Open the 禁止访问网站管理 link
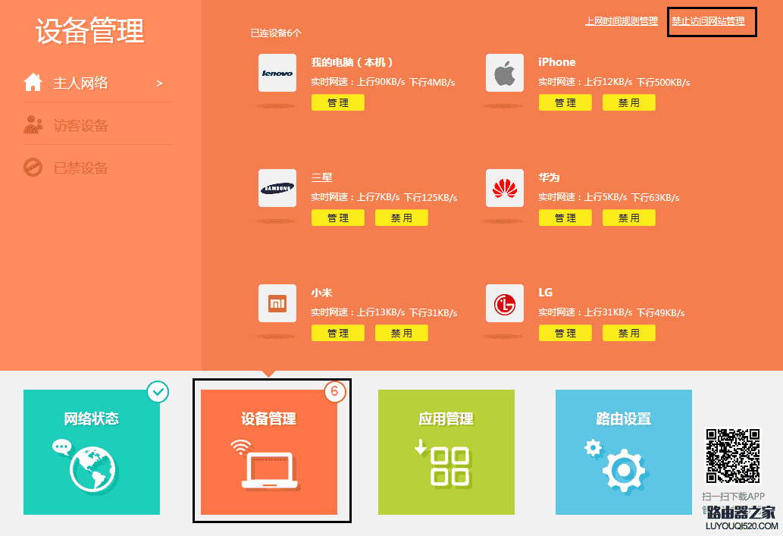This screenshot has height=536, width=783. pyautogui.click(x=708, y=21)
